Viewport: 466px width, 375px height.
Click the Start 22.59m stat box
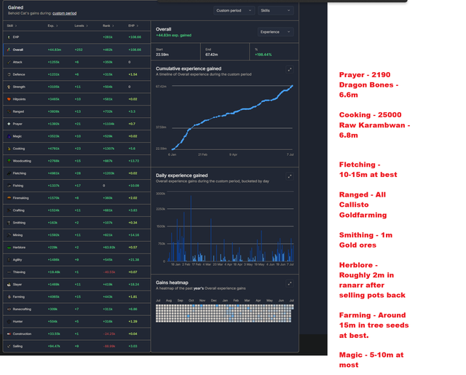176,52
